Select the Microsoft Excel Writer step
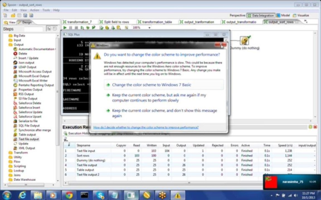Image resolution: width=321 pixels, height=200 pixels. [x=33, y=80]
